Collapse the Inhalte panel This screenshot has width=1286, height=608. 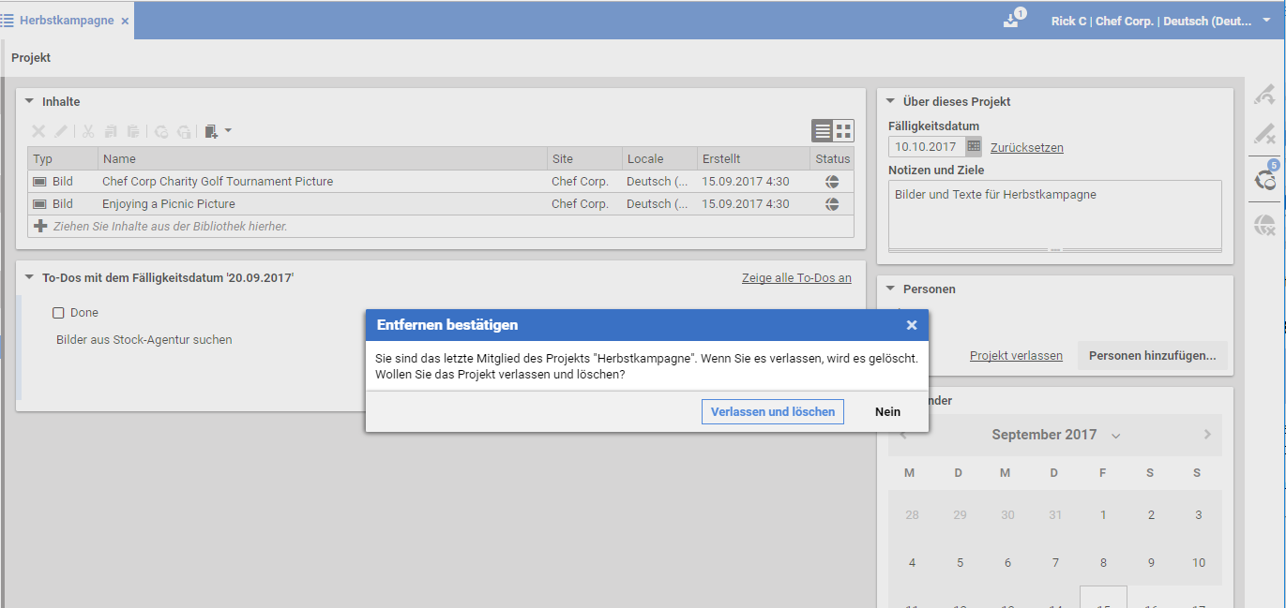[x=29, y=101]
